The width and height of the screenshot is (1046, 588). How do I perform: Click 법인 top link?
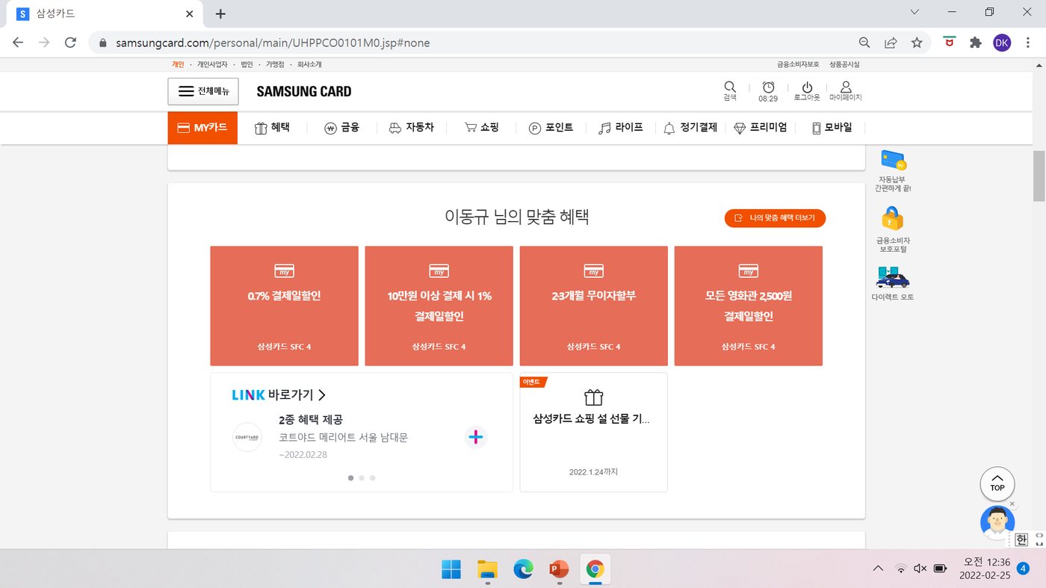click(x=247, y=65)
